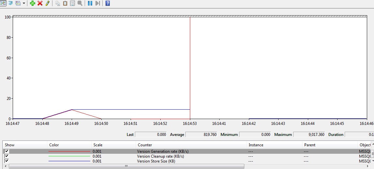The height and width of the screenshot is (169, 374).
Task: Click the Copy Properties icon
Action: [x=58, y=3]
